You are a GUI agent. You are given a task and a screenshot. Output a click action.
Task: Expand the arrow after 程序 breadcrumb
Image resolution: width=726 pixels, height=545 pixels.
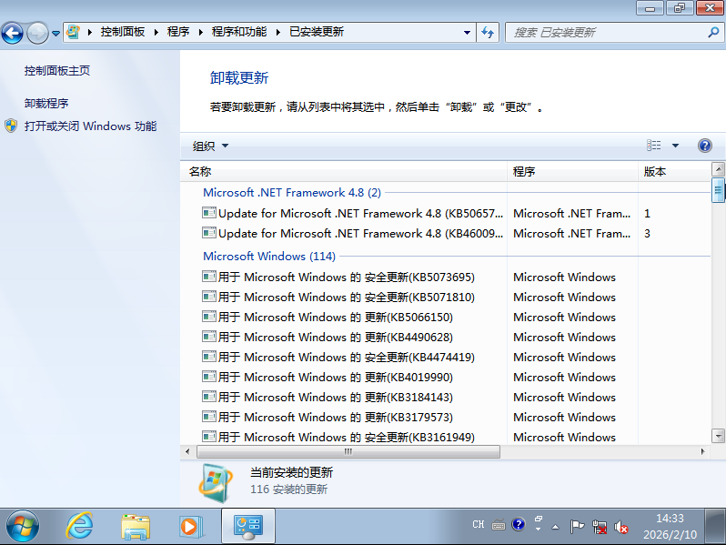200,33
